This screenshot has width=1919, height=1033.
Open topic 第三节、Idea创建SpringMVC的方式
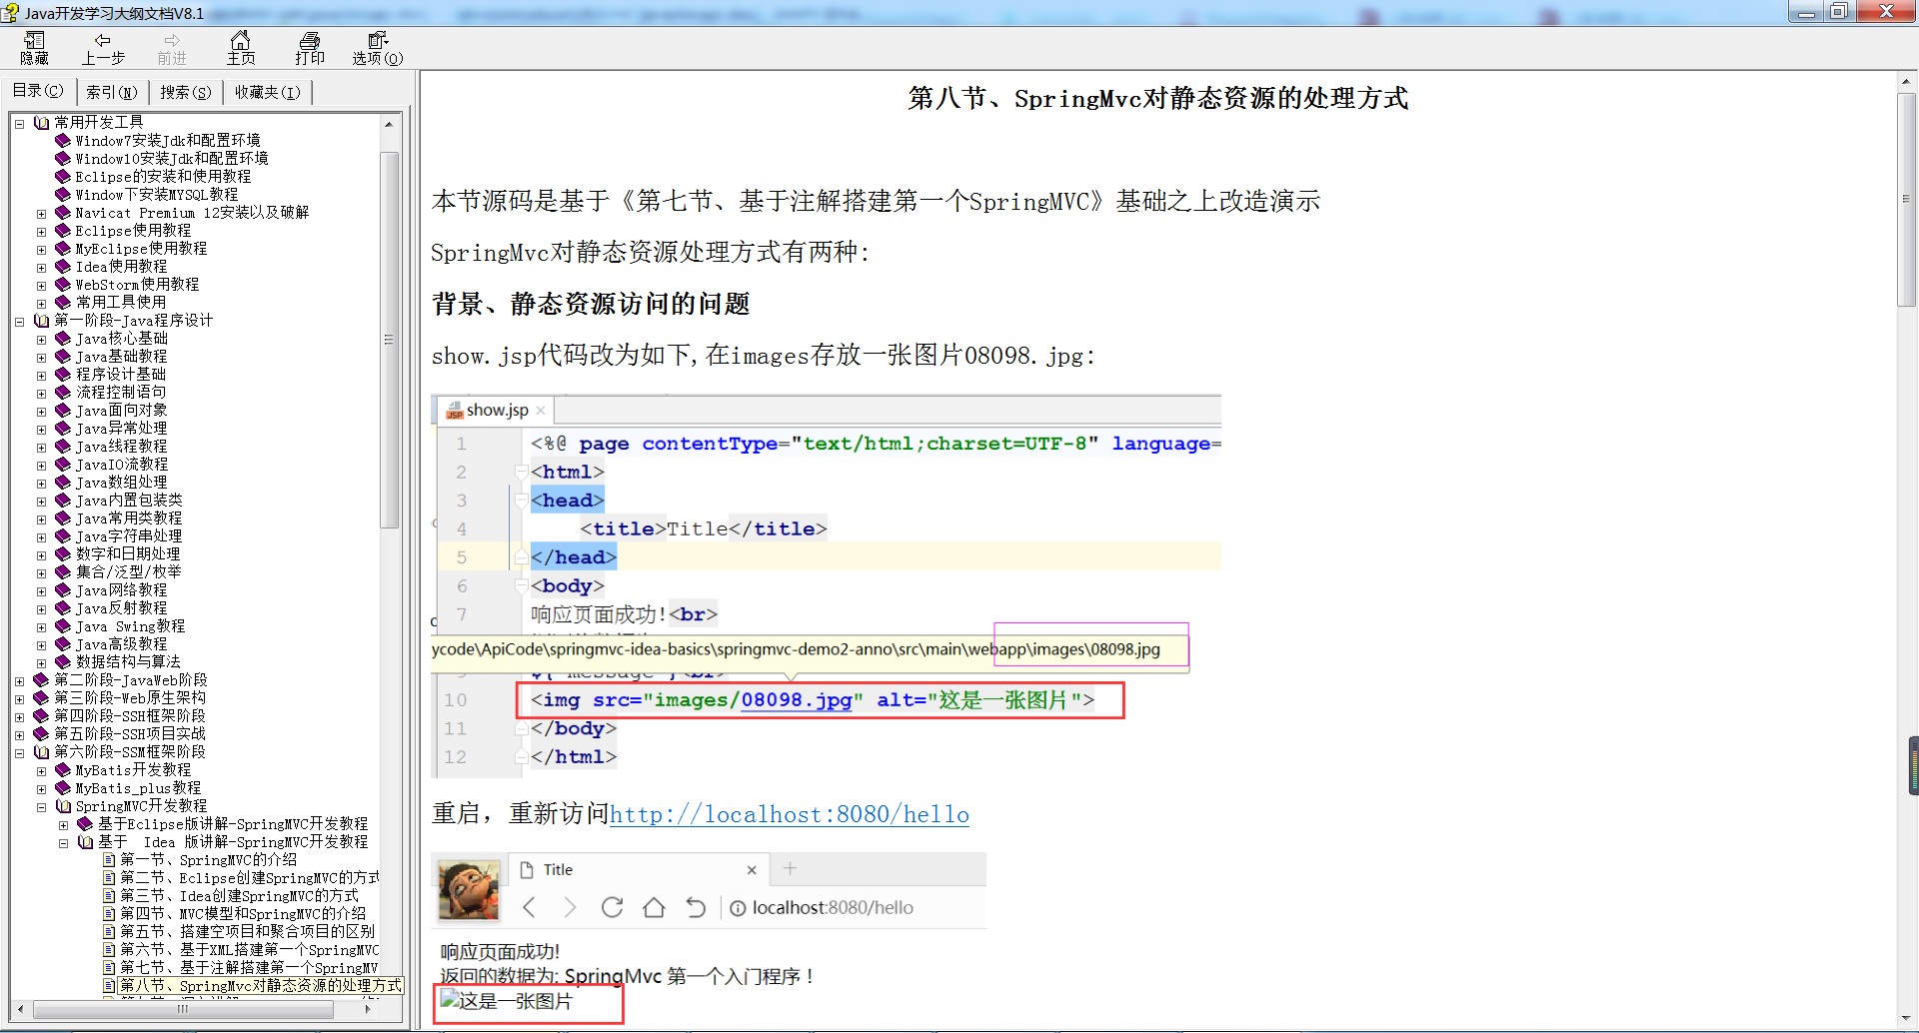click(x=239, y=896)
